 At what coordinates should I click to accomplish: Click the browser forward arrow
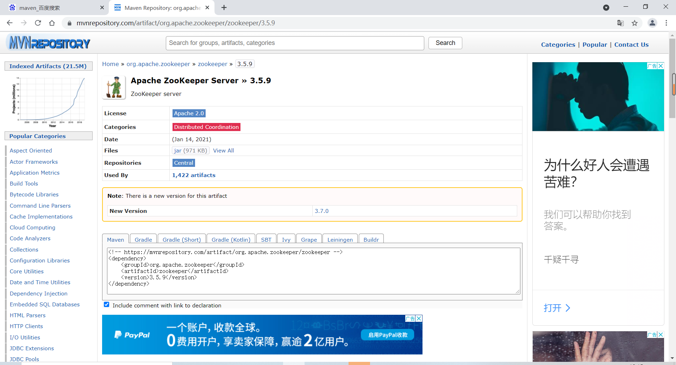pos(24,23)
